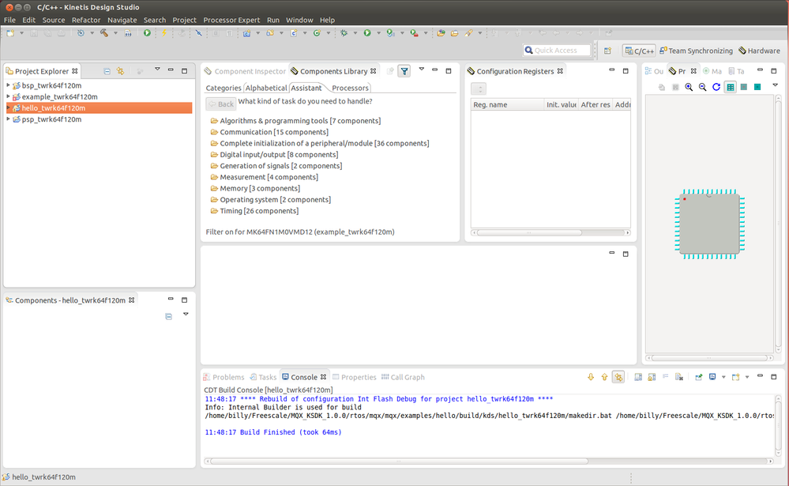Toggle the grey-teal package view mode button
The image size is (789, 486).
744,87
